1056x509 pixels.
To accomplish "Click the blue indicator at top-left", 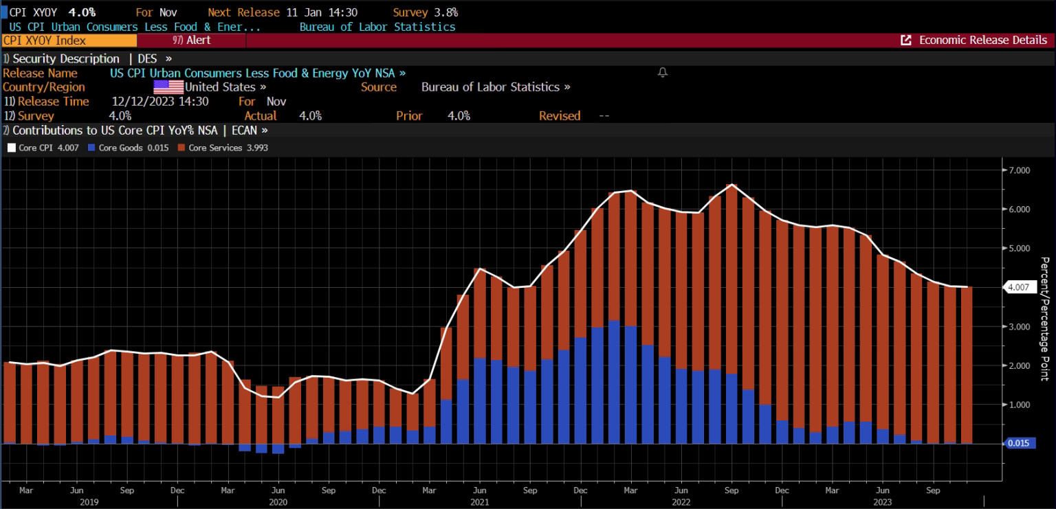I will click(3, 12).
